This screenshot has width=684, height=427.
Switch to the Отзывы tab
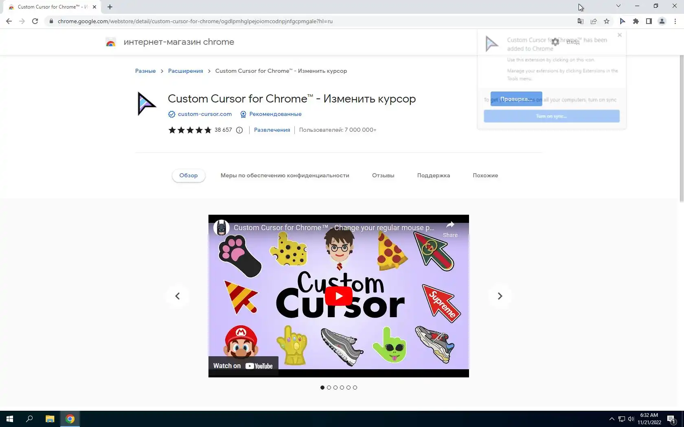point(383,176)
